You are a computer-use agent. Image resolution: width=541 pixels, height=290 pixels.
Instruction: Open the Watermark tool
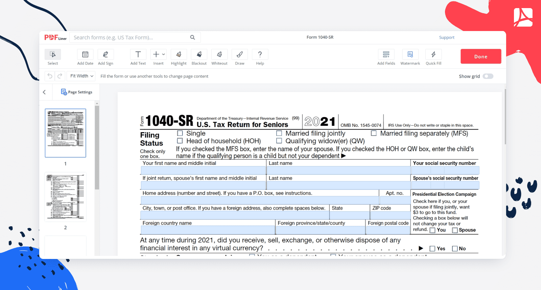[410, 55]
